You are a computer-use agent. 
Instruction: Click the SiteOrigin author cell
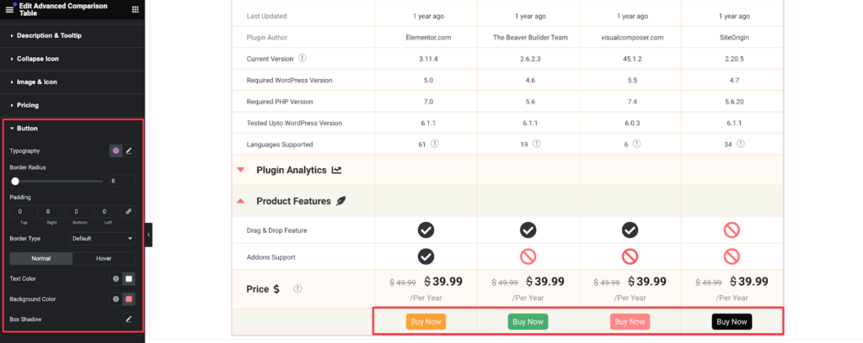734,37
